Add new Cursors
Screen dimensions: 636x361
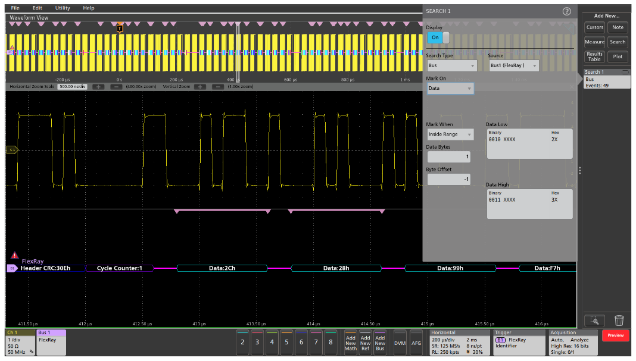coord(594,27)
